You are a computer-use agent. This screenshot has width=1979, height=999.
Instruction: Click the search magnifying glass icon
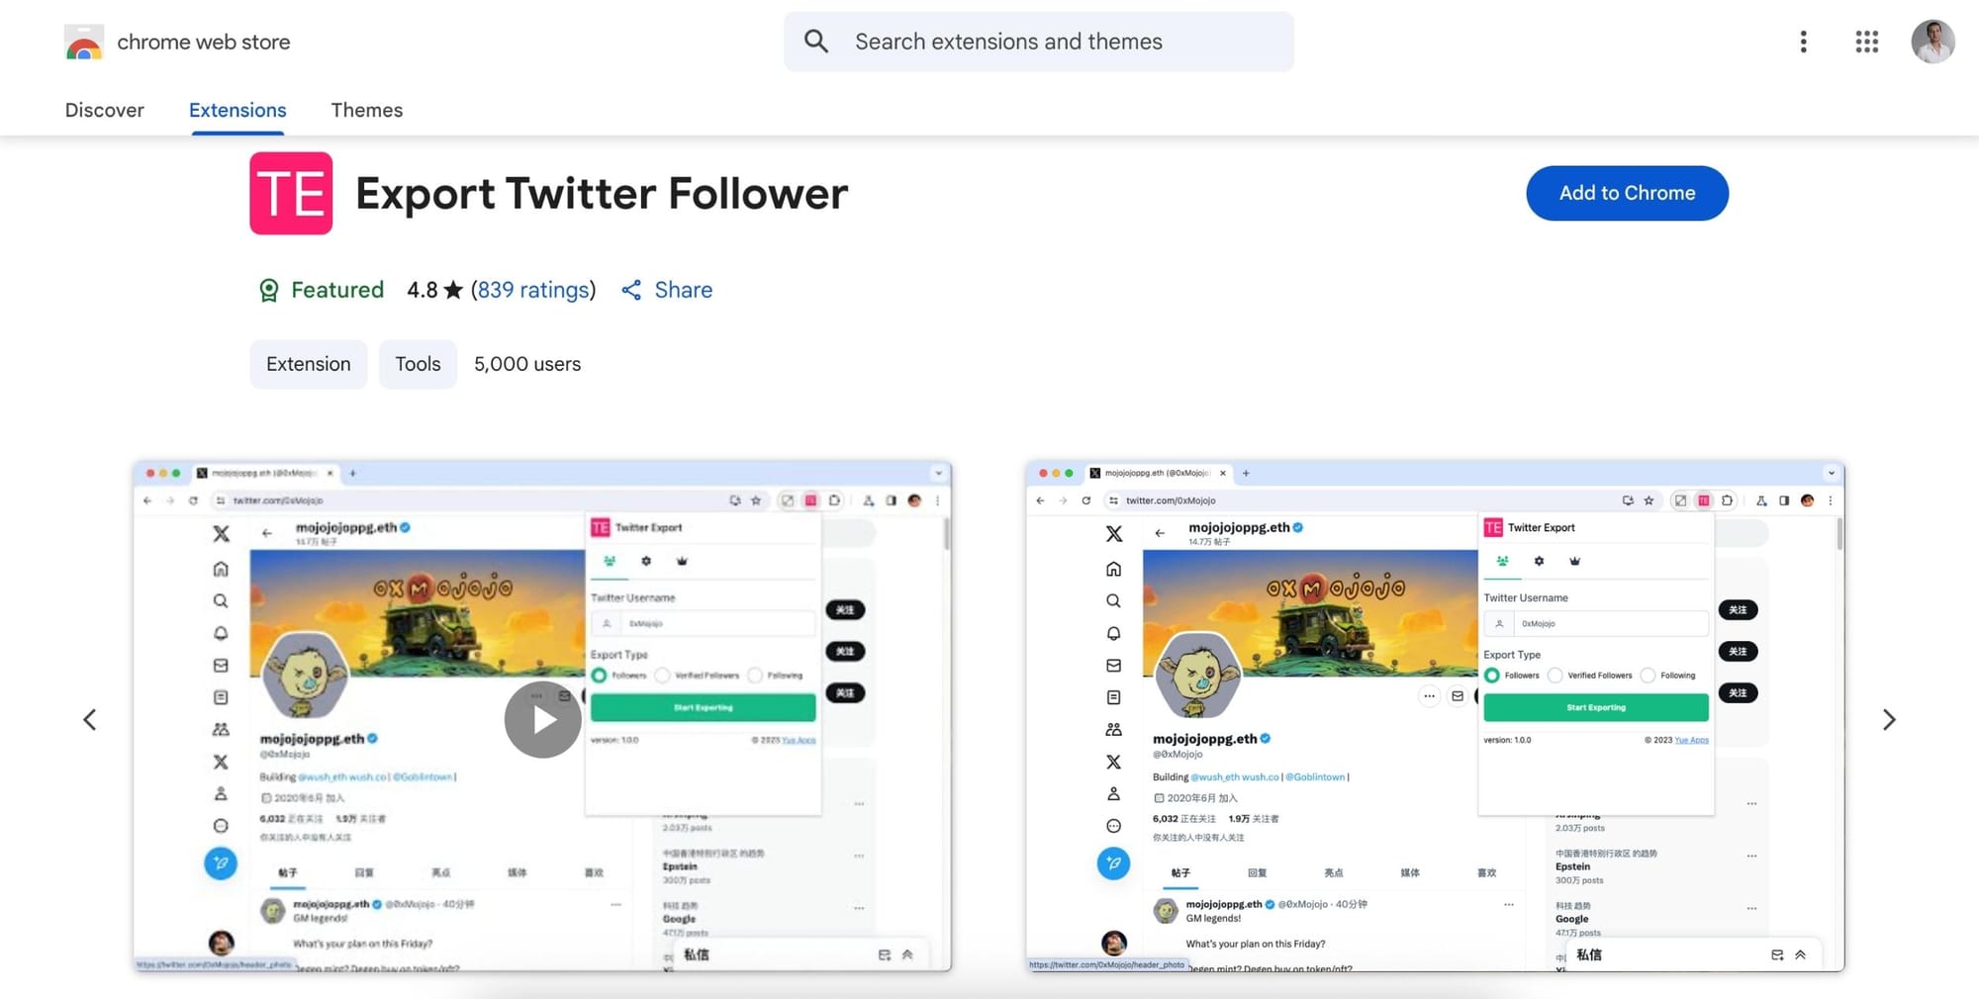click(x=815, y=41)
